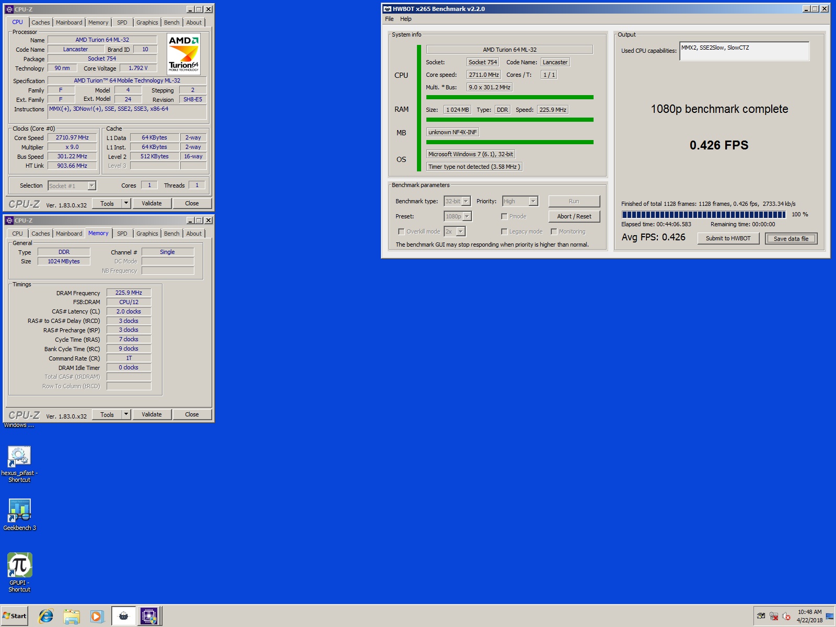The height and width of the screenshot is (627, 836).
Task: Switch to CPU tab in bottom CPU-Z
Action: (x=18, y=234)
